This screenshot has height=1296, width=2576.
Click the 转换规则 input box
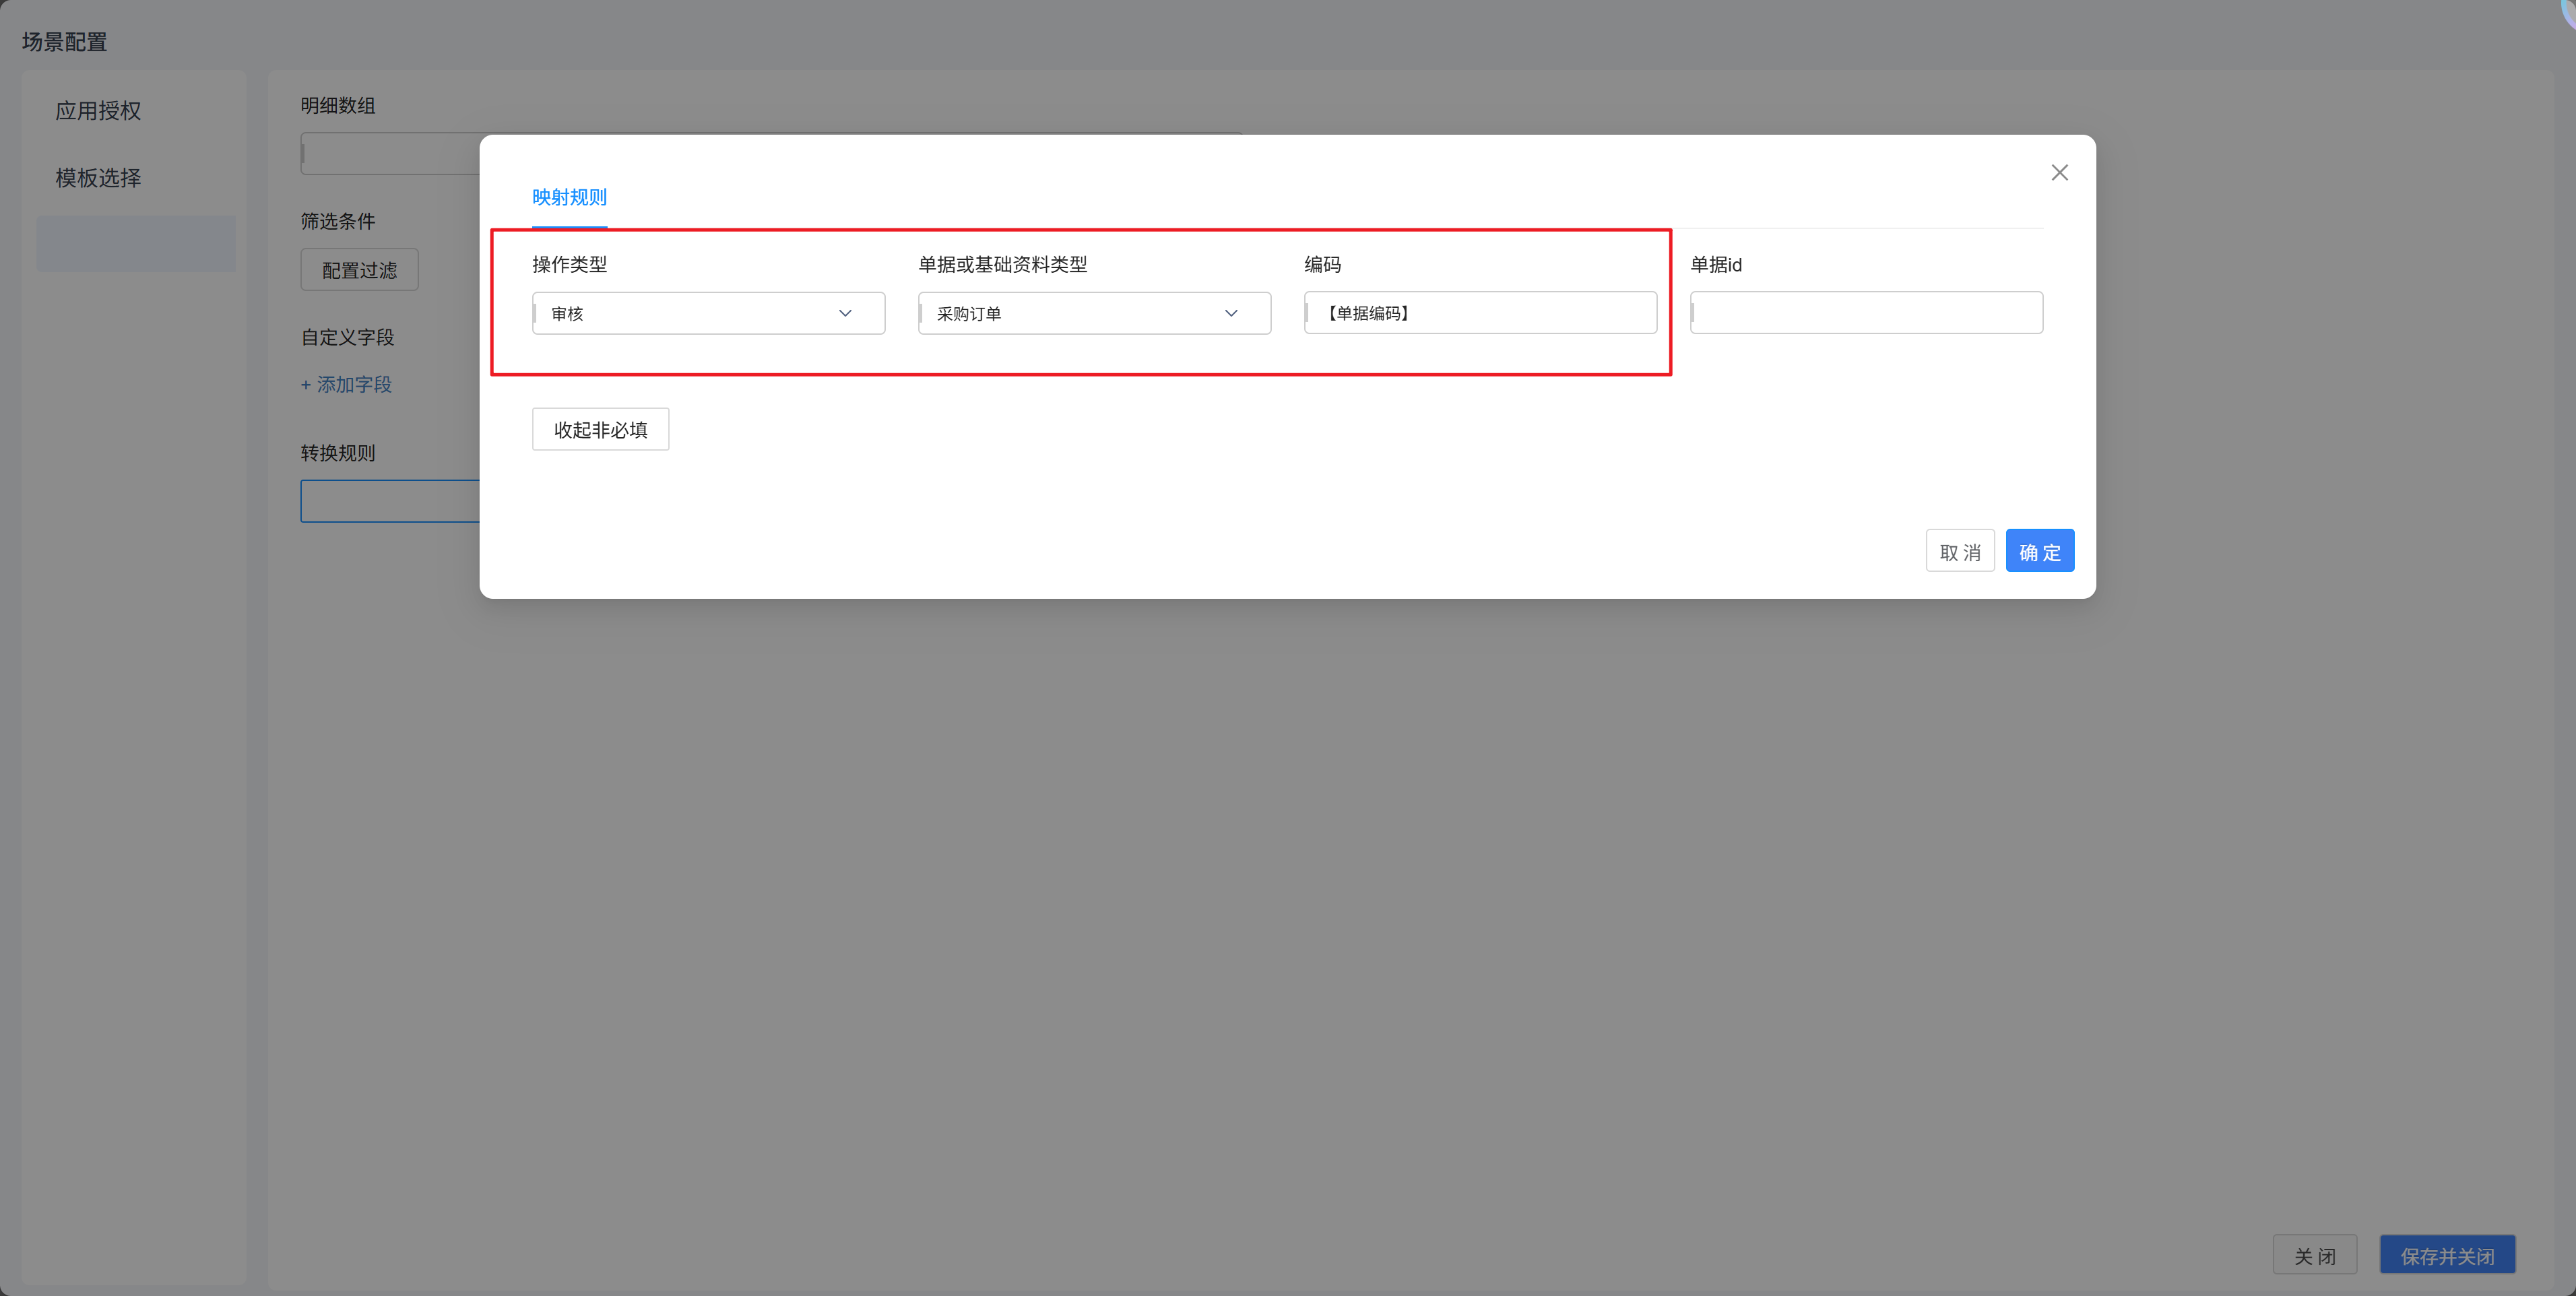pos(390,501)
